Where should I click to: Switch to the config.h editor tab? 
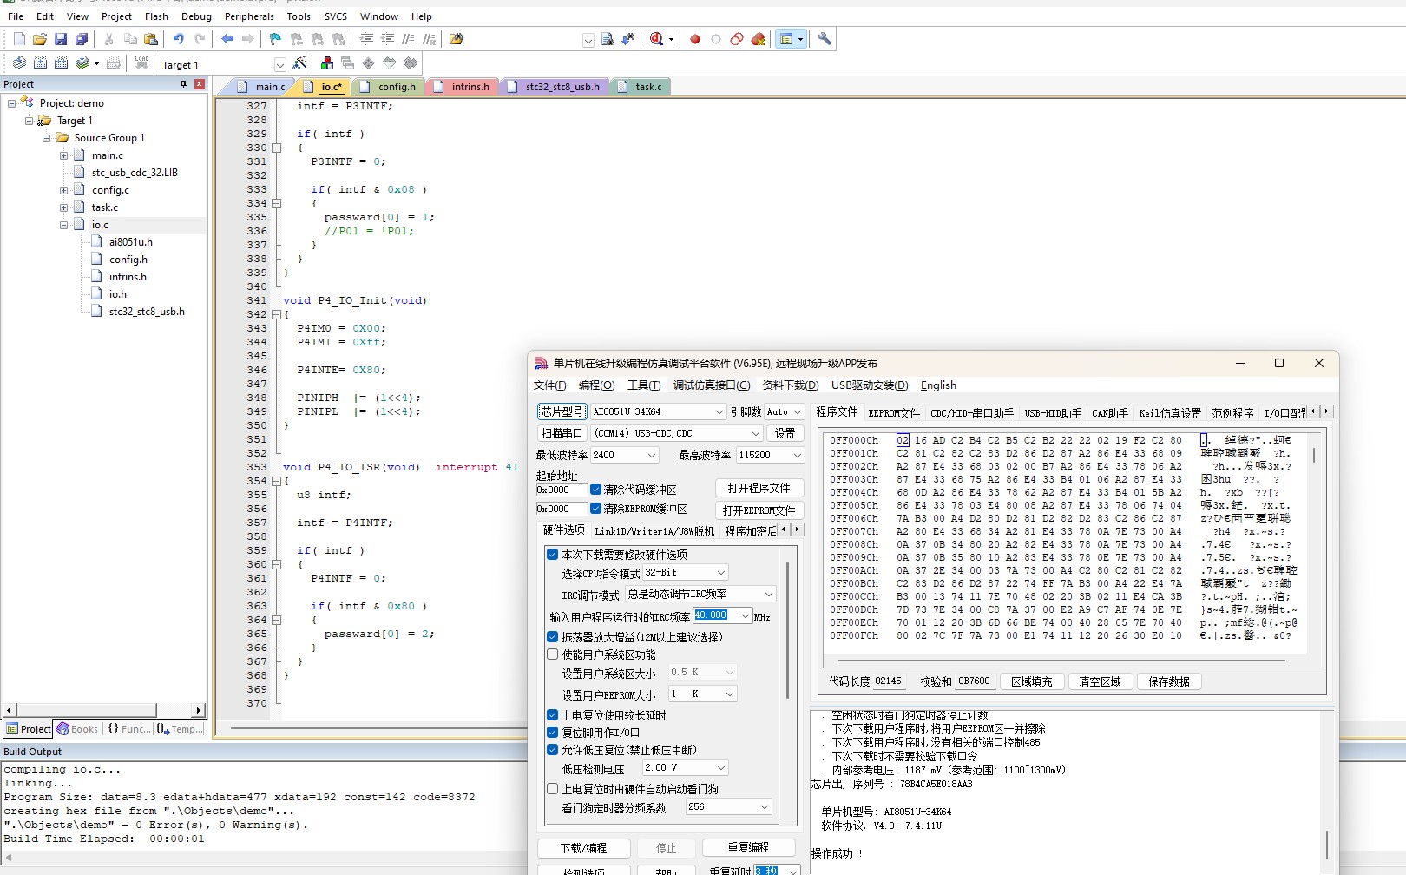[388, 87]
